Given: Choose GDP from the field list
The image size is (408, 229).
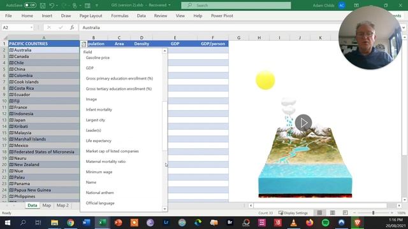Looking at the screenshot, I should tap(89, 68).
